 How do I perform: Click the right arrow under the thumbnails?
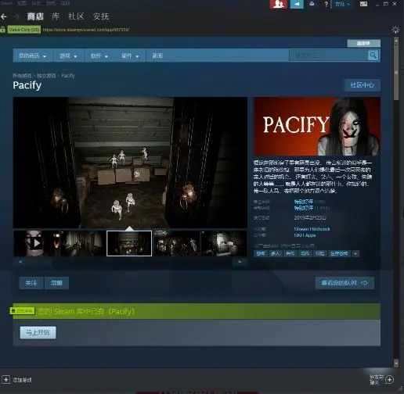tap(240, 262)
